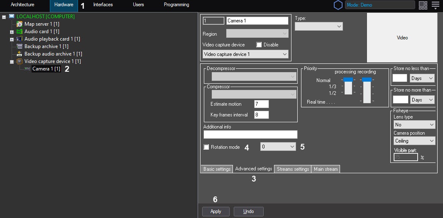Click the Additional info text field
The image size is (443, 218).
tap(250, 134)
